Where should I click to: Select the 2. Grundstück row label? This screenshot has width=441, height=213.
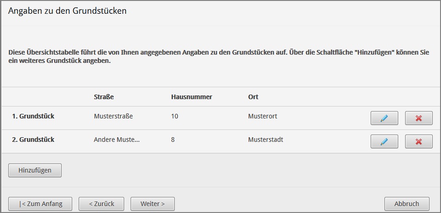pos(33,140)
